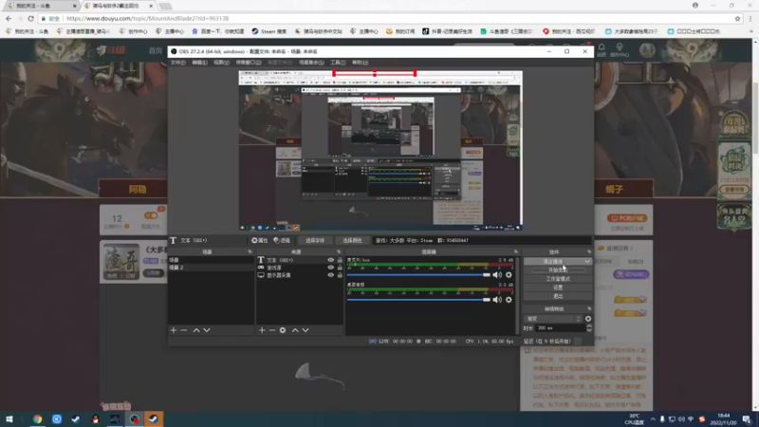Pop out the Scenes dock panel

coord(250,251)
